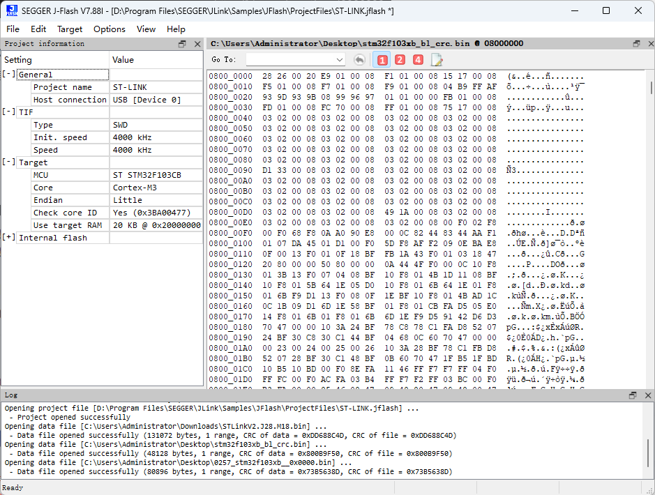Undock the data file hex window
This screenshot has width=655, height=495.
637,43
